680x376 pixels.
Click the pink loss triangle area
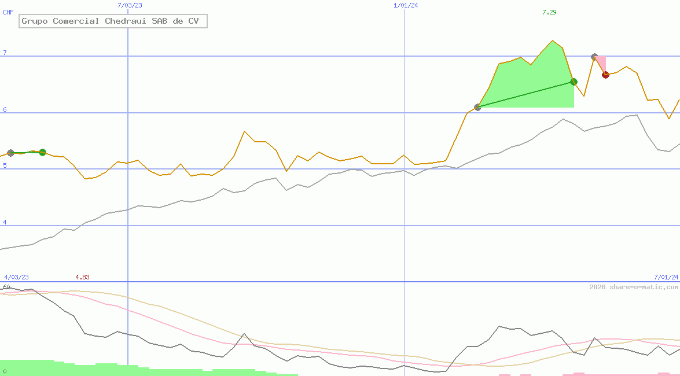(x=602, y=62)
